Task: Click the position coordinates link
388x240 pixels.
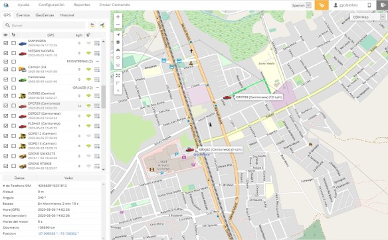Action: tap(58, 233)
